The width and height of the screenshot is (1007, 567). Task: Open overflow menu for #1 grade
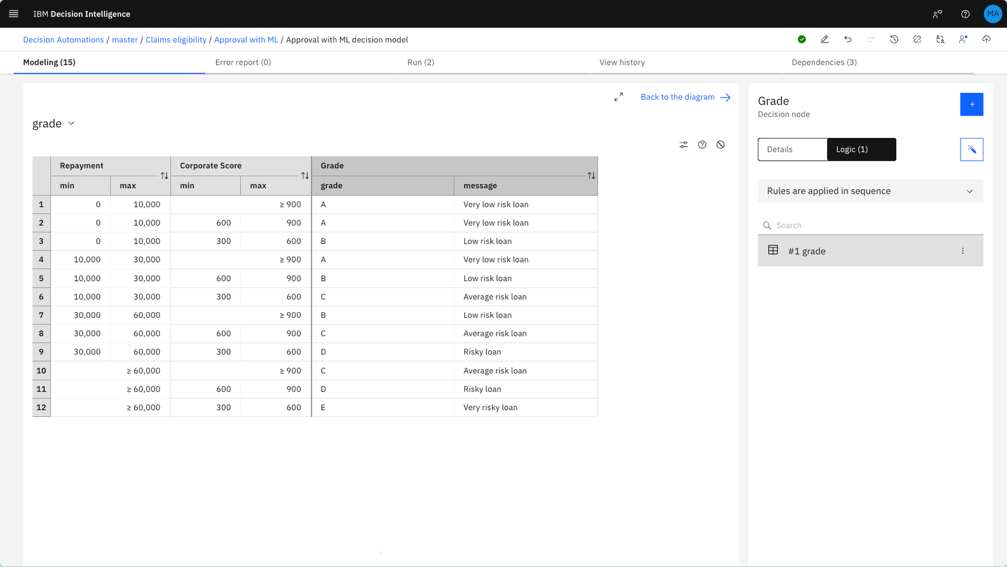point(962,251)
